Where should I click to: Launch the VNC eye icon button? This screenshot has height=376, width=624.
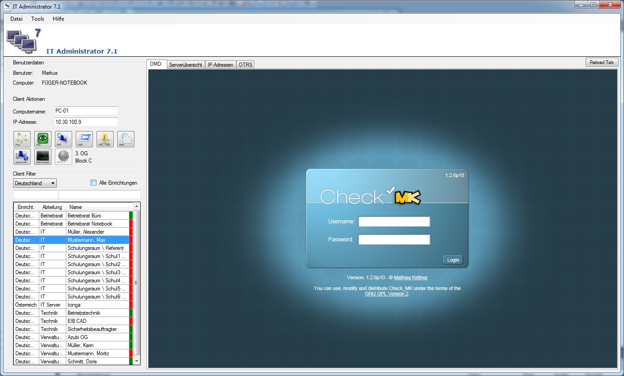click(43, 139)
